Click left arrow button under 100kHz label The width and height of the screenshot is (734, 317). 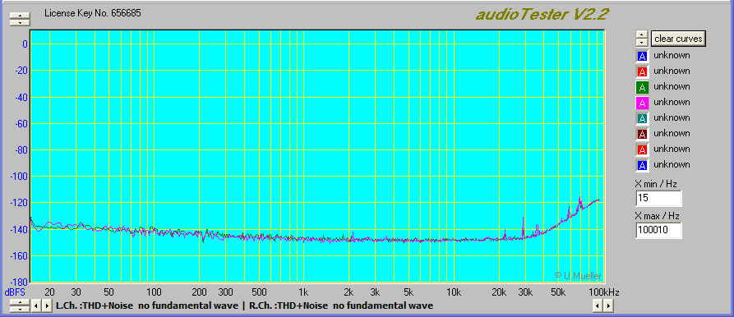point(598,306)
